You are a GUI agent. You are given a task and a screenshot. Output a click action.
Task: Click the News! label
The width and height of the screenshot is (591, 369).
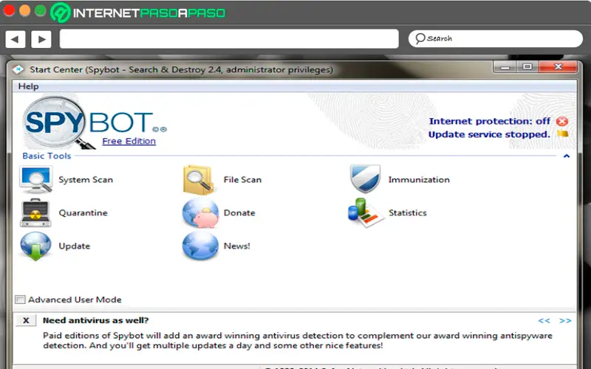tap(236, 246)
